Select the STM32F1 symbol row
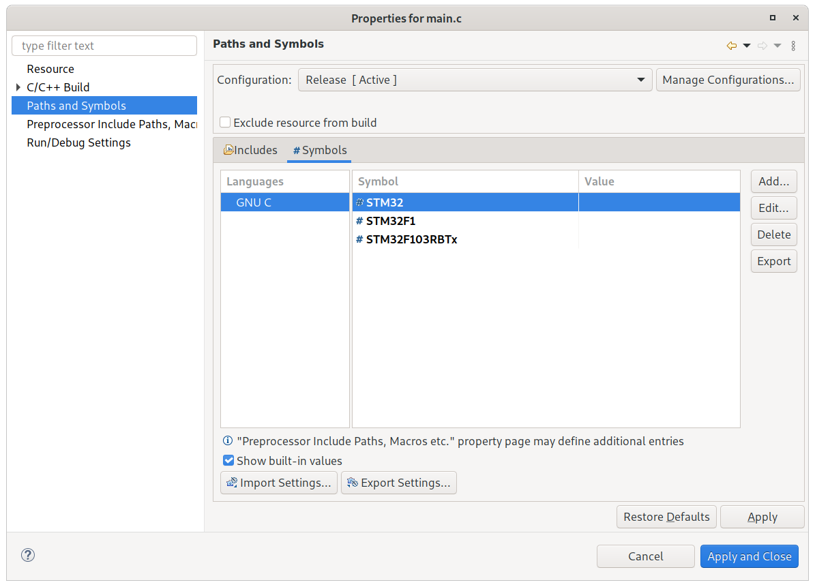The width and height of the screenshot is (815, 587). (546, 221)
